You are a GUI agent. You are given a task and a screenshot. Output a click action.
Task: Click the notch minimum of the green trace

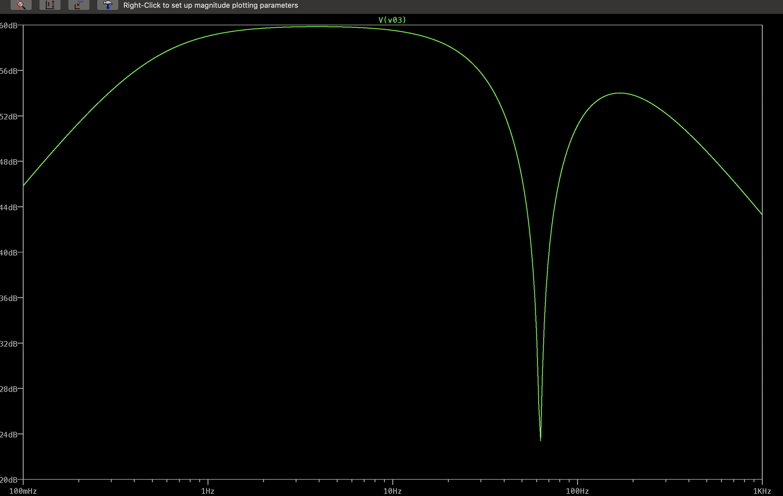pyautogui.click(x=541, y=440)
